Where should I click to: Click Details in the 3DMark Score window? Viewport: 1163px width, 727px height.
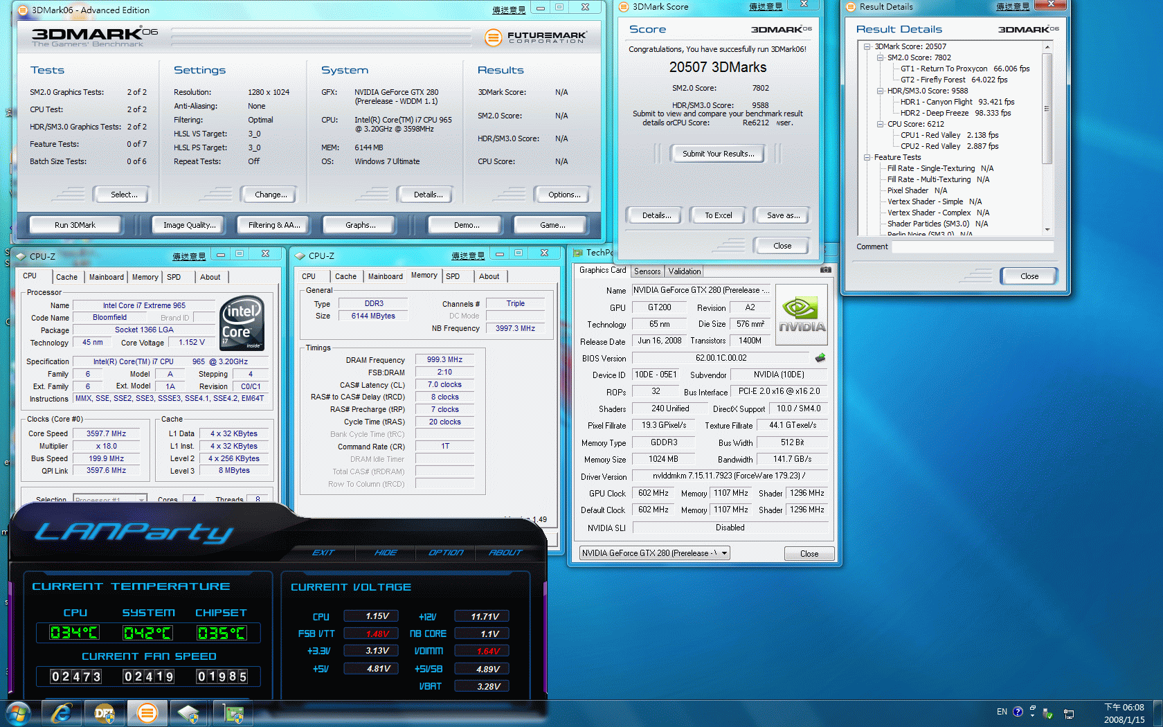(656, 215)
